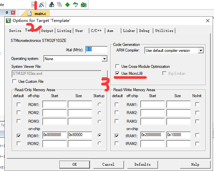214x171 pixels.
Task: Click the RAM1 Start address field
Action: tap(153, 104)
